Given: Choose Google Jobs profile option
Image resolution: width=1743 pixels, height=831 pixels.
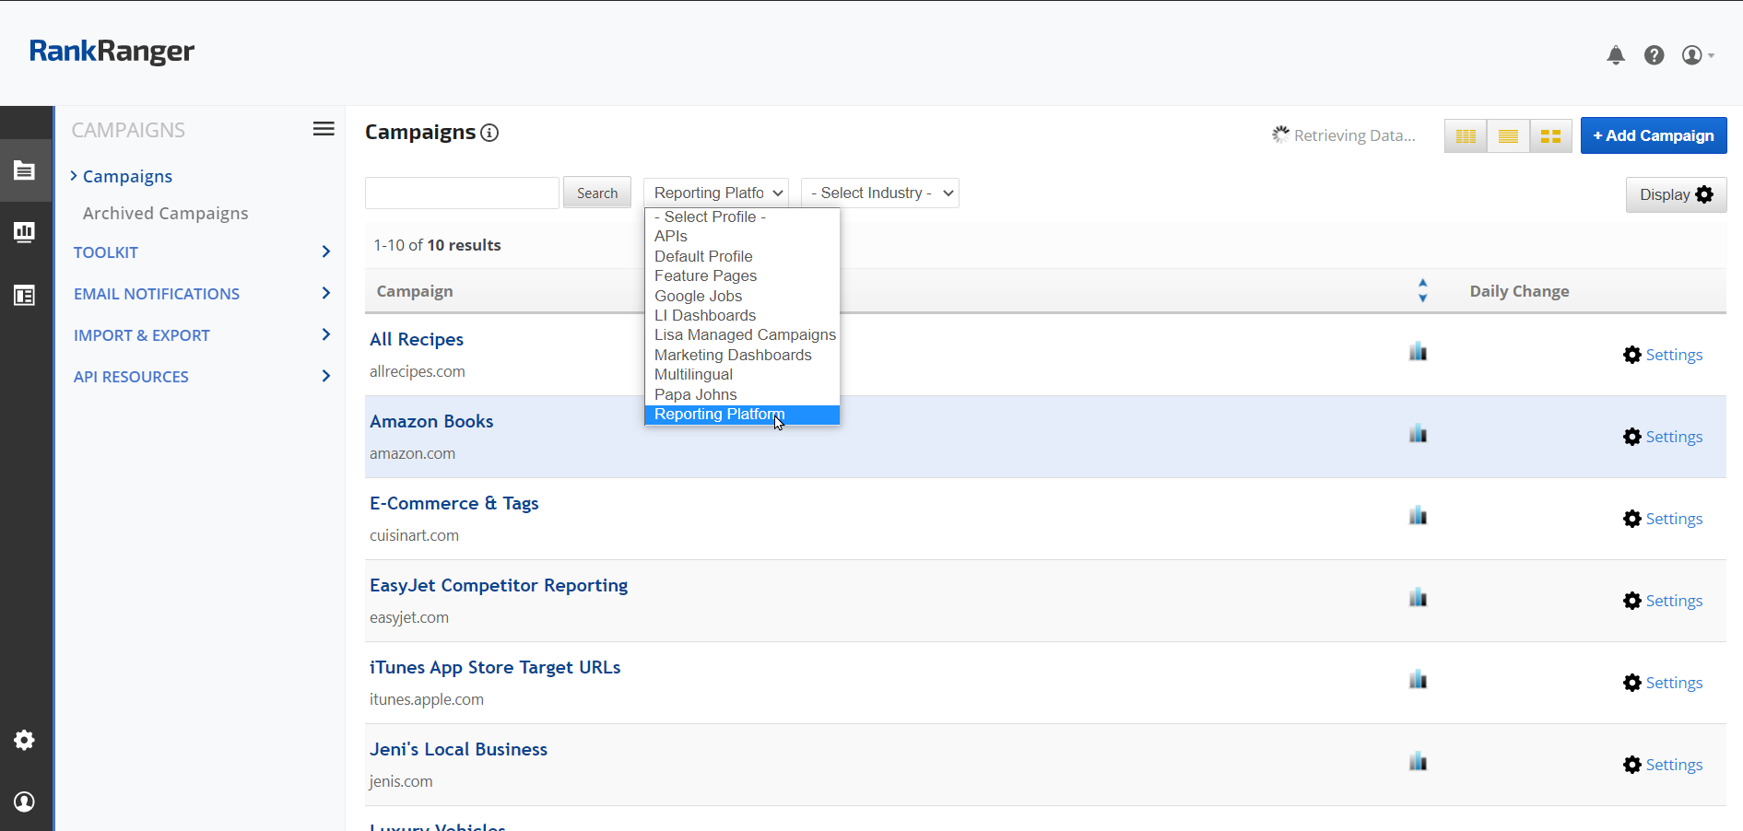Looking at the screenshot, I should click(698, 297).
